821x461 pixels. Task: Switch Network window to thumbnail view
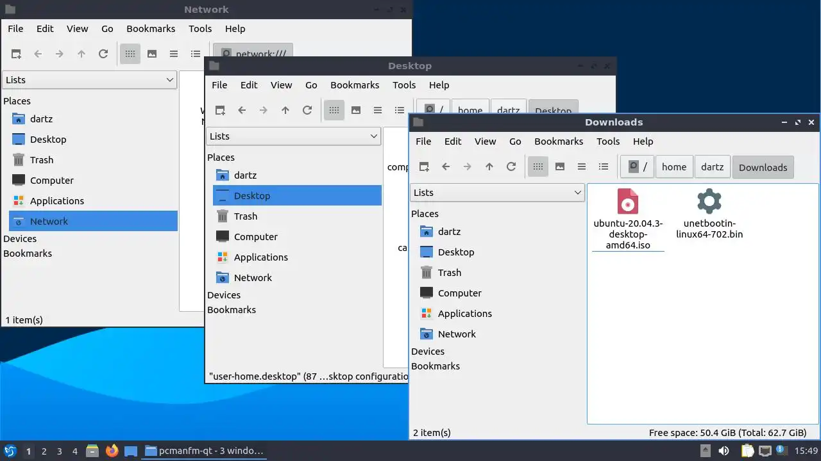click(x=152, y=54)
